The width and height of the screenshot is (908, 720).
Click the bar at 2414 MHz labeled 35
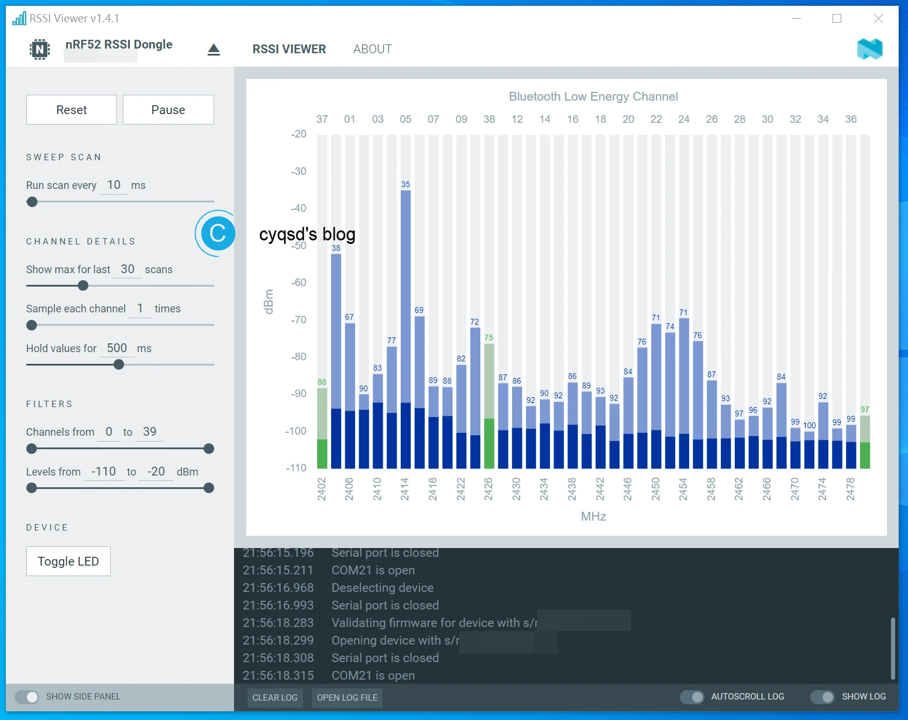point(405,329)
